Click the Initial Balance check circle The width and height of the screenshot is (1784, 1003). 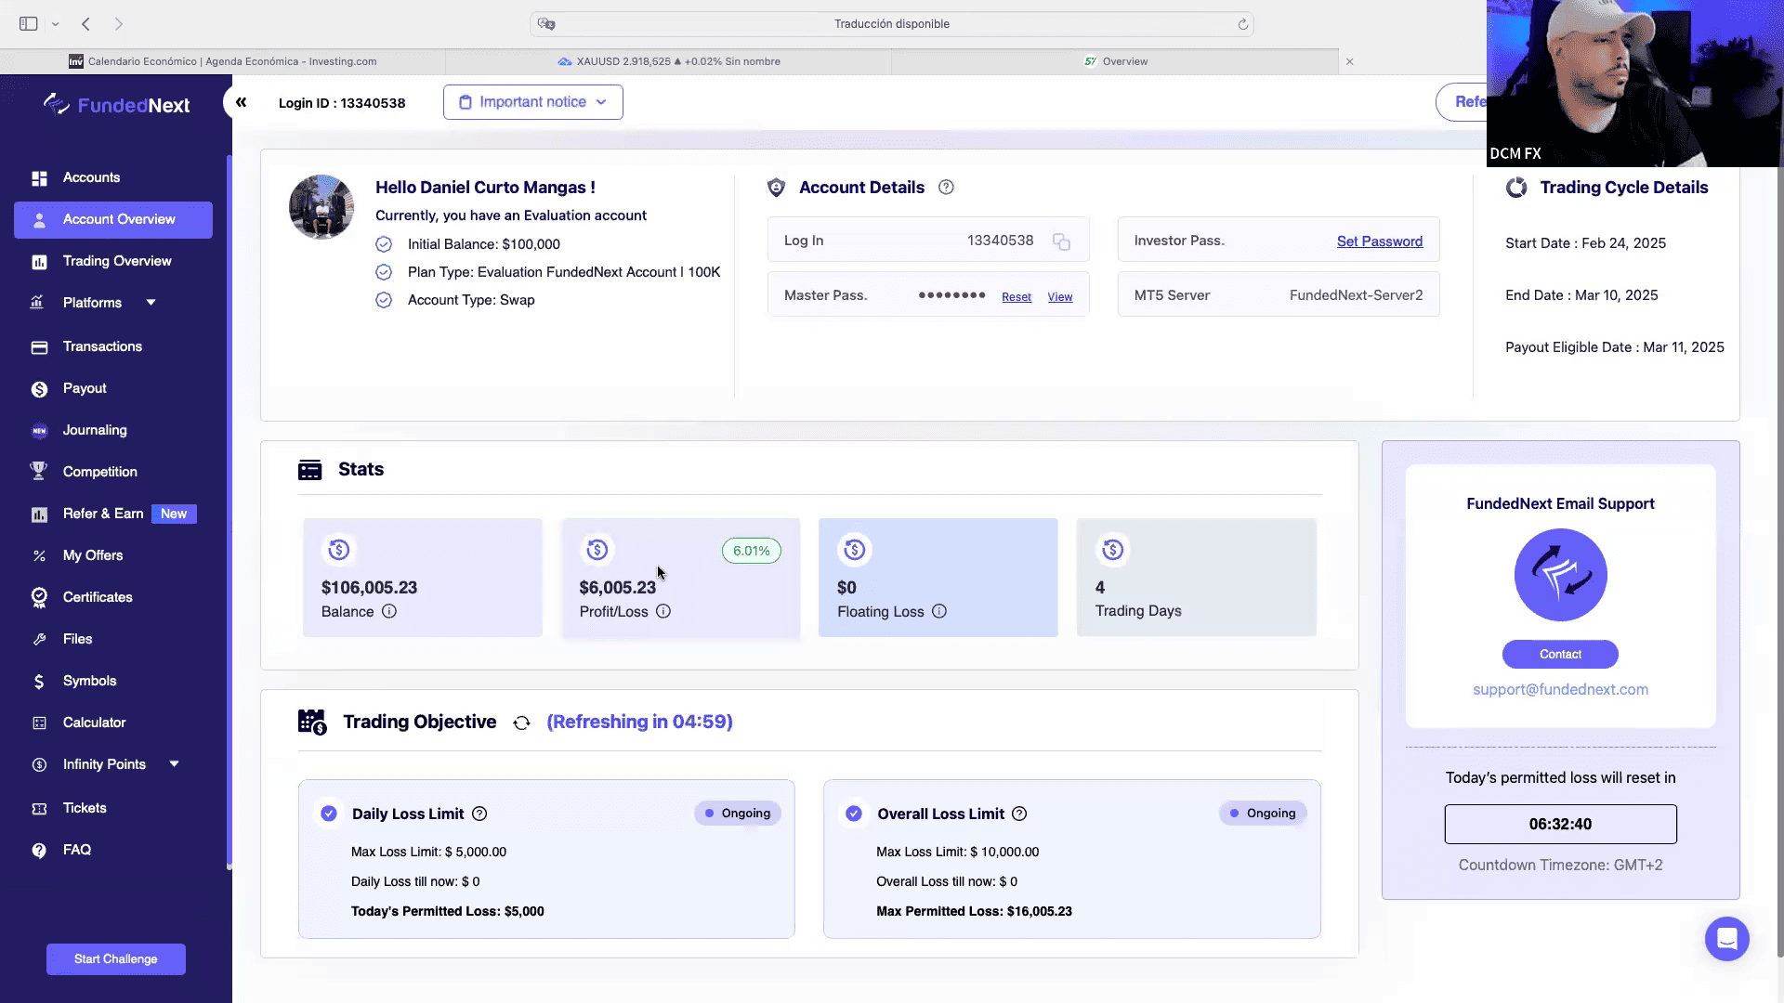tap(384, 244)
